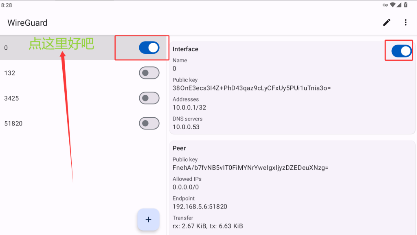Enable tunnel 132 switch
Screen dimensions: 417x235
pos(149,73)
